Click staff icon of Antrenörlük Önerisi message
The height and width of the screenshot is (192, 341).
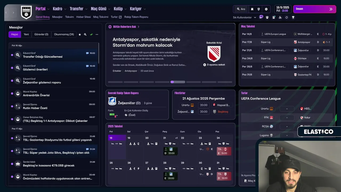tap(18, 93)
